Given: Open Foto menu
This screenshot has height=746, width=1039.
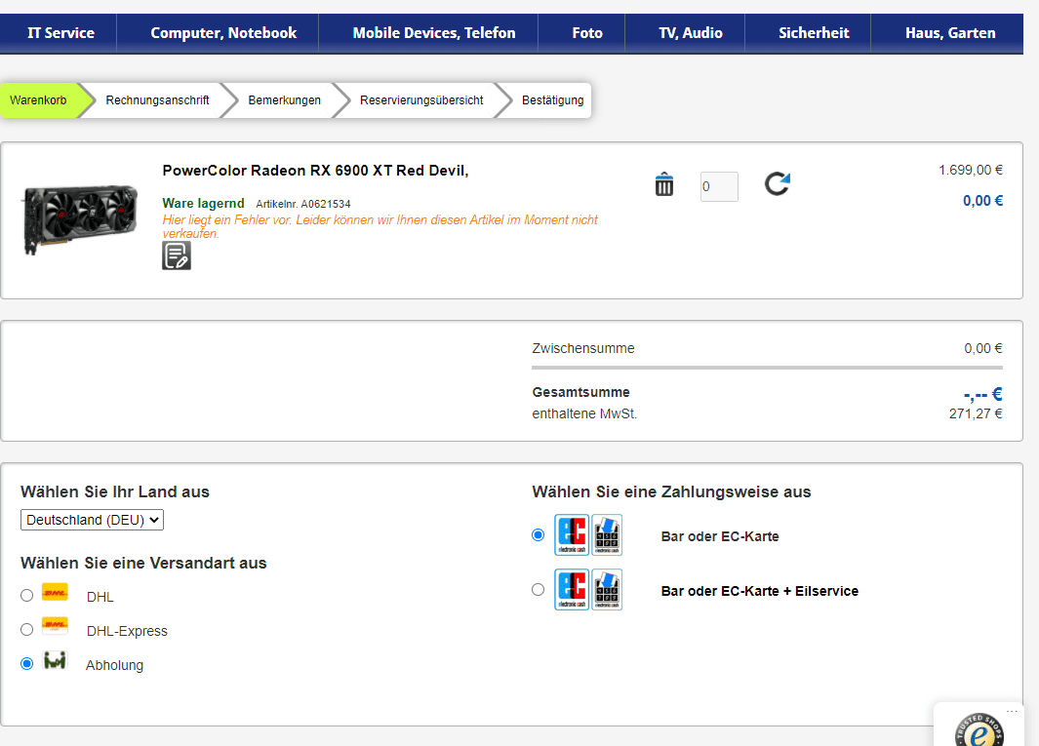Looking at the screenshot, I should coord(587,33).
